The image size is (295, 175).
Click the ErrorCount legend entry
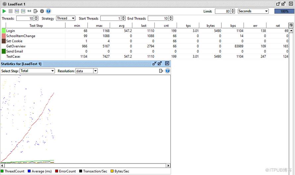(x=66, y=171)
